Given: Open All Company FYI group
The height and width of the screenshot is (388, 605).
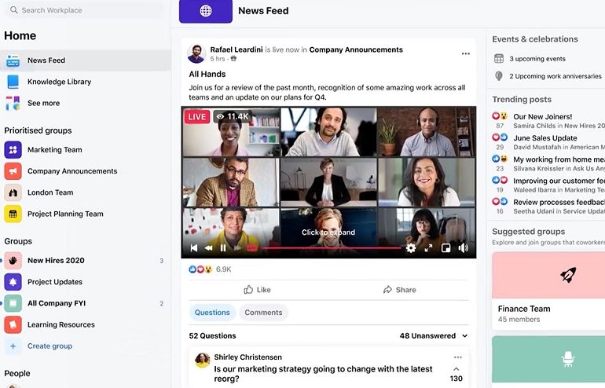Looking at the screenshot, I should 86,303.
